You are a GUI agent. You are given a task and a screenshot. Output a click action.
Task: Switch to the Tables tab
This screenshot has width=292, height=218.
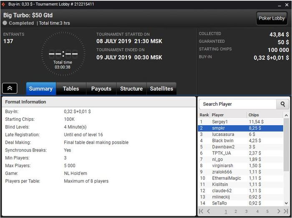pyautogui.click(x=71, y=89)
